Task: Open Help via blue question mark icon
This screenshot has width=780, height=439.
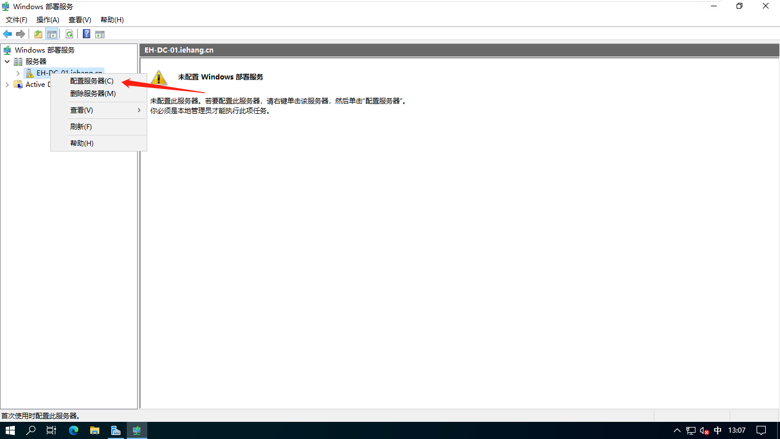Action: click(x=86, y=34)
